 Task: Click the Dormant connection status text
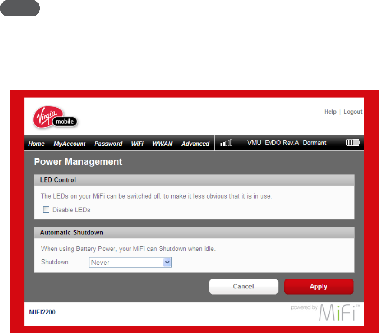(314, 143)
